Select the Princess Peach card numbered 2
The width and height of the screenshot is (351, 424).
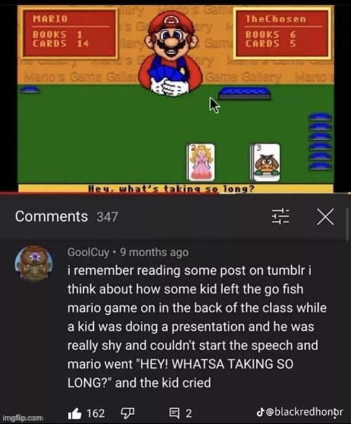[x=201, y=162]
